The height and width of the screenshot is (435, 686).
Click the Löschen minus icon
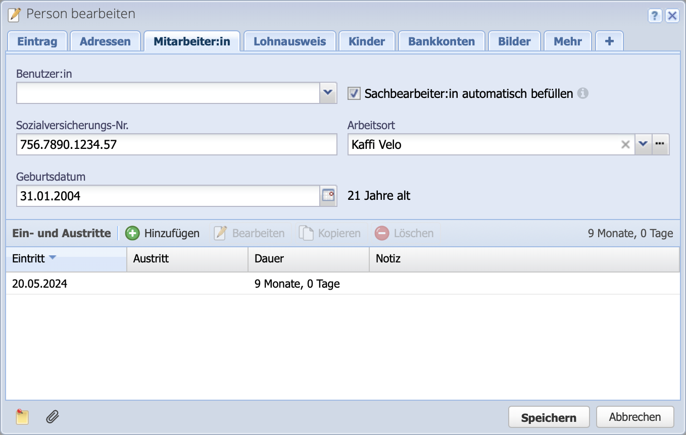tap(382, 233)
